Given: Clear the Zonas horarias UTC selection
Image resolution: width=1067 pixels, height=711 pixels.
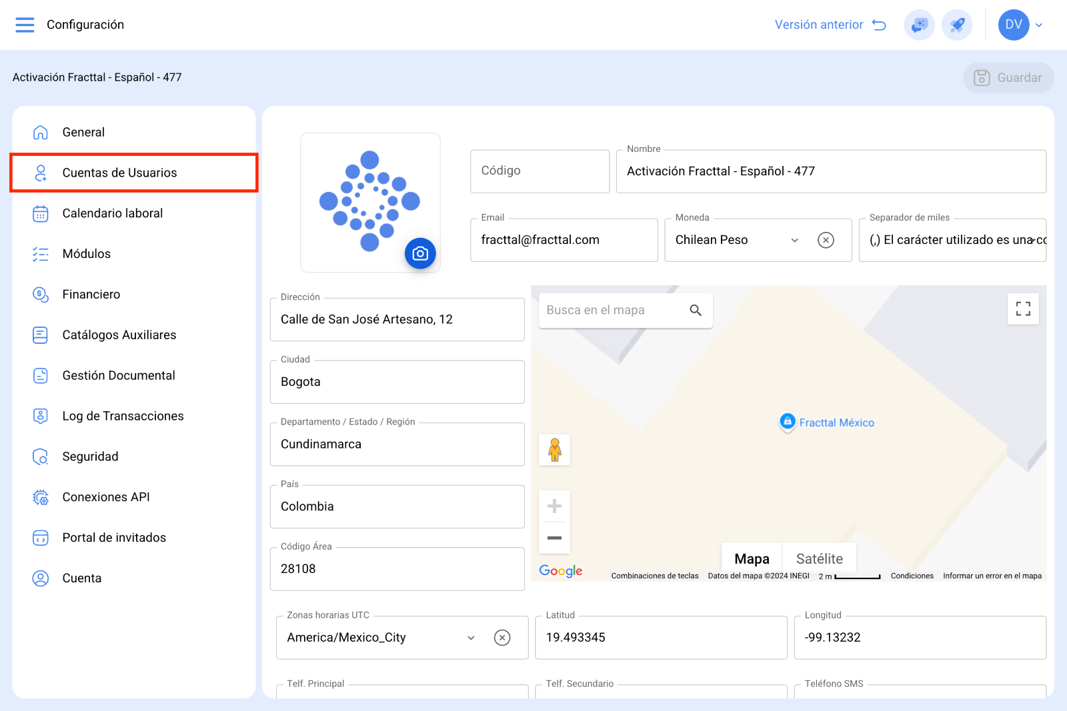Looking at the screenshot, I should [502, 638].
